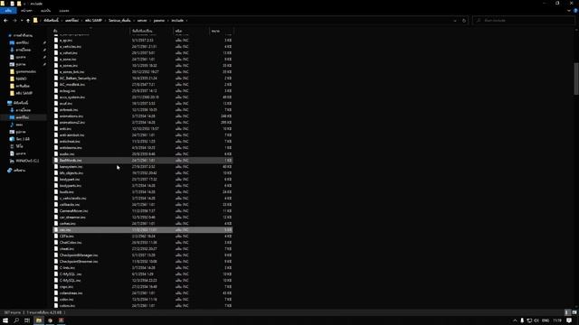
Task: Expand the address bar history dropdown
Action: [x=455, y=21]
